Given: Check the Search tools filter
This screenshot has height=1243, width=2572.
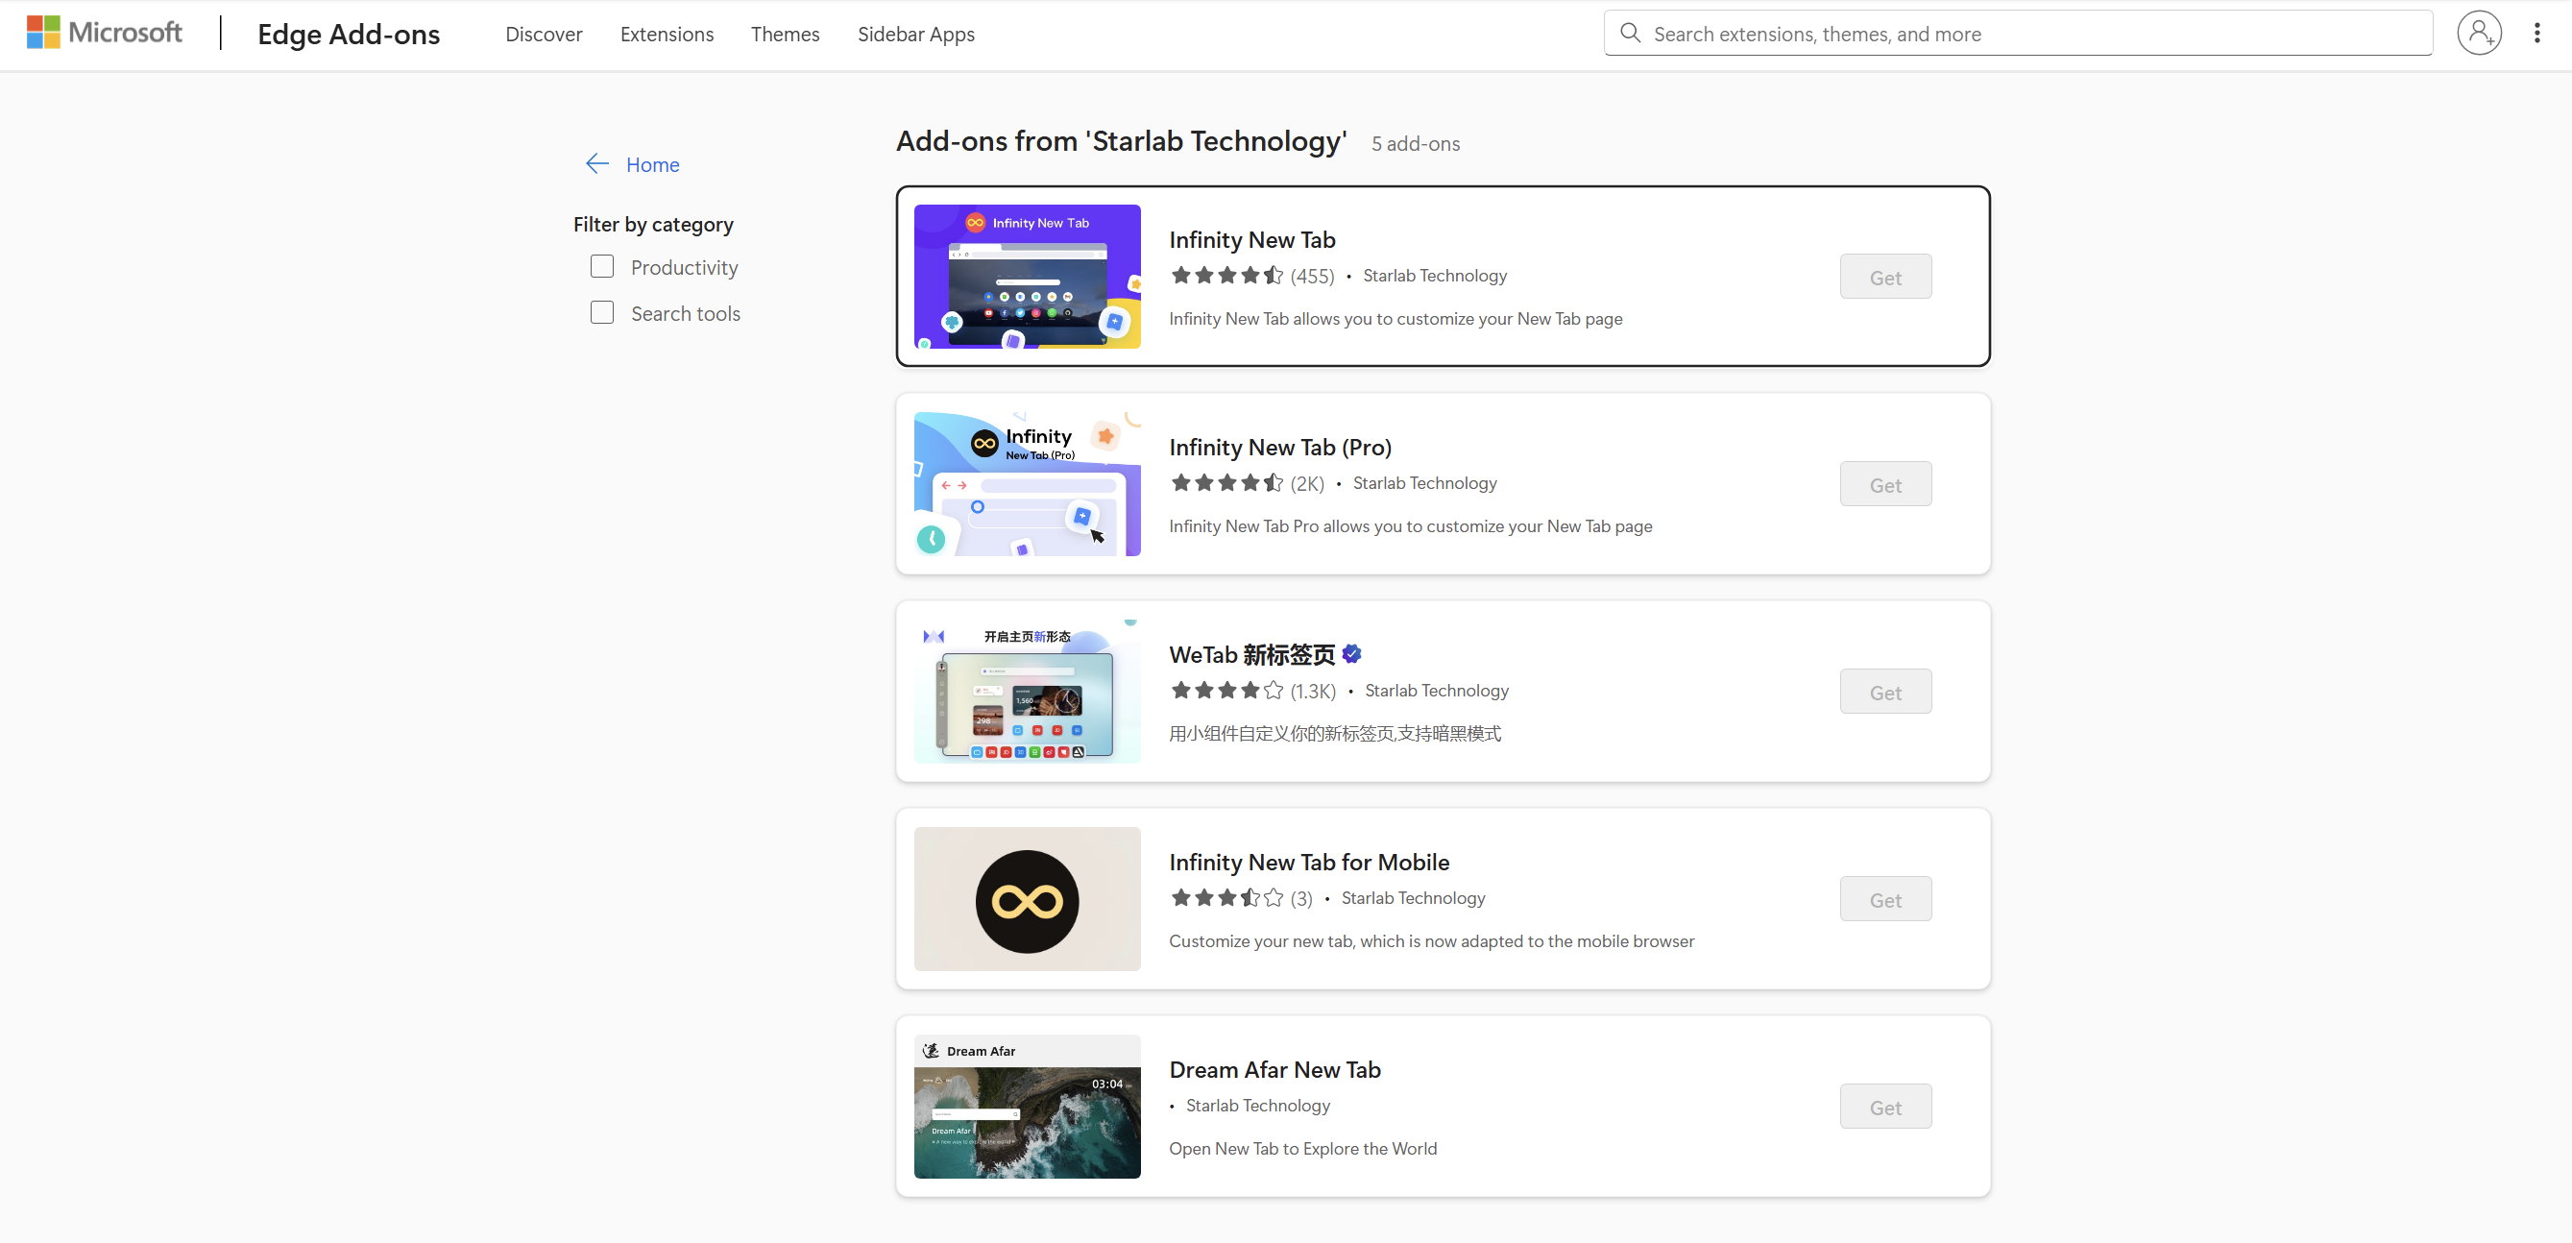Looking at the screenshot, I should point(602,312).
